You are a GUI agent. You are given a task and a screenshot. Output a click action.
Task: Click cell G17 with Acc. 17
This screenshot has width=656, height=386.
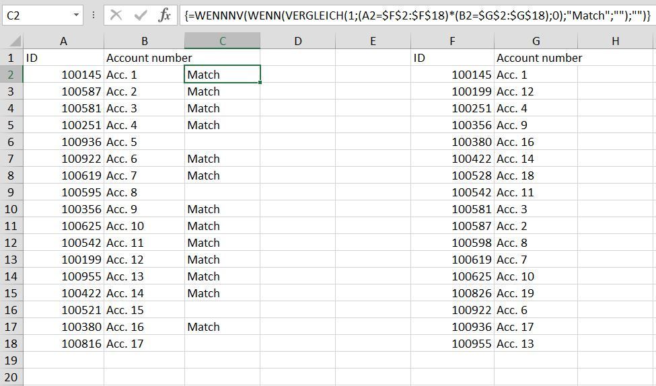point(536,327)
